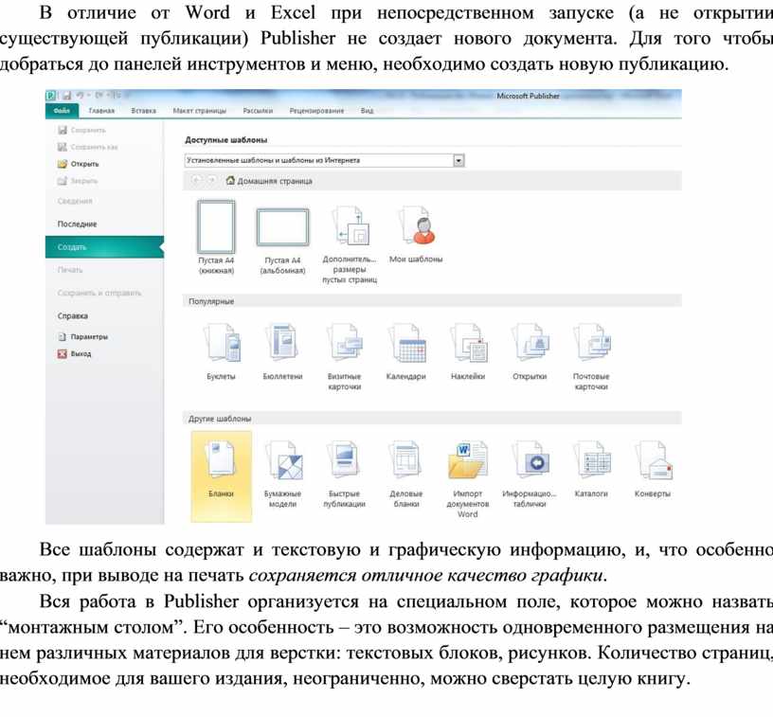The height and width of the screenshot is (717, 773).
Task: Open Сохранить и отправить section
Action: click(99, 293)
